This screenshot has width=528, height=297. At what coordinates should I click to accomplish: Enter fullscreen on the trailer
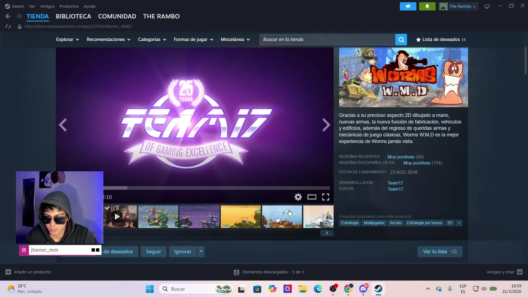(325, 197)
